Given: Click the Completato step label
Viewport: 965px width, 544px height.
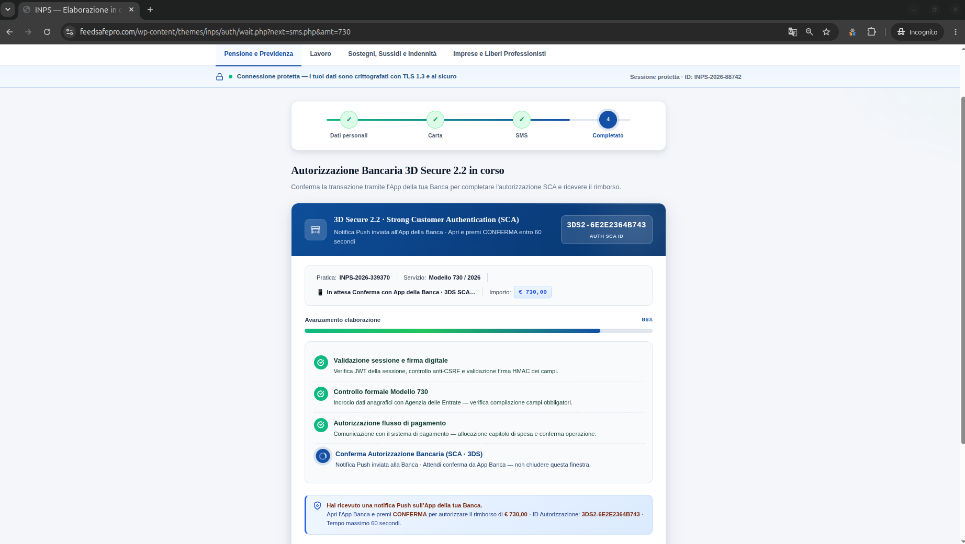Looking at the screenshot, I should [x=608, y=135].
